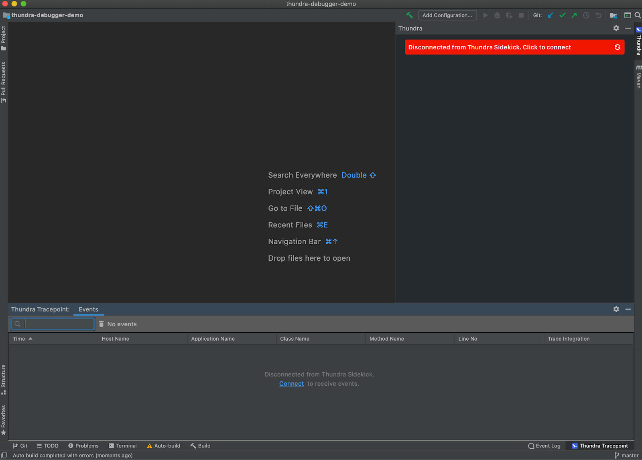Open Git history clock icon
The image size is (642, 460).
[586, 15]
